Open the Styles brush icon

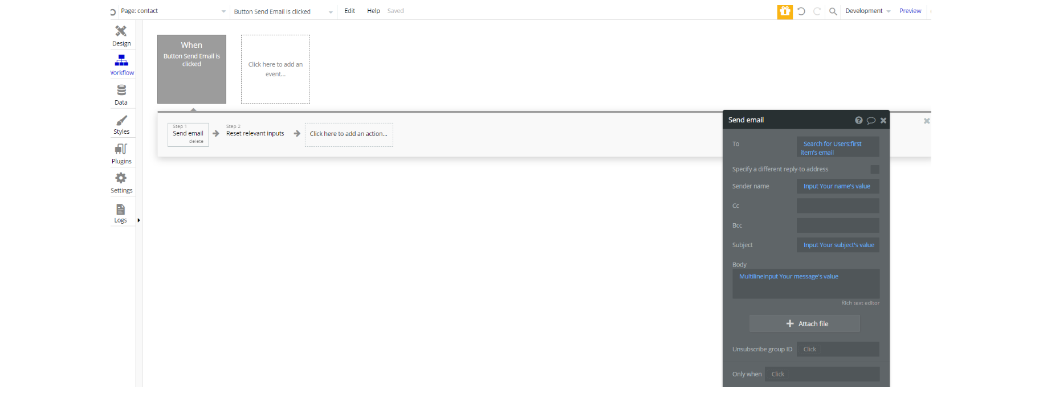coord(121,120)
